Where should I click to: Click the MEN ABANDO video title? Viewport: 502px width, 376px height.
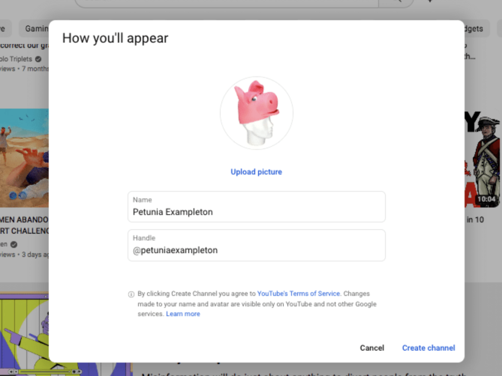click(x=24, y=225)
